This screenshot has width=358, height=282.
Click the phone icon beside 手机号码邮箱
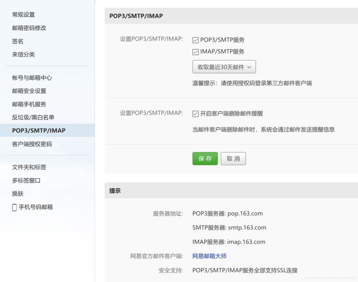[x=14, y=207]
